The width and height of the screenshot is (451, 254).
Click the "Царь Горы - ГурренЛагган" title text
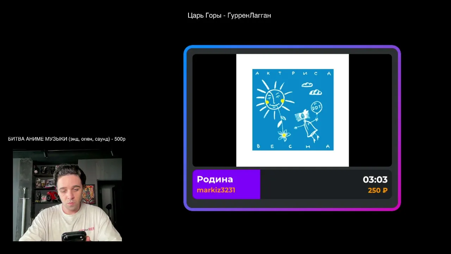[229, 16]
